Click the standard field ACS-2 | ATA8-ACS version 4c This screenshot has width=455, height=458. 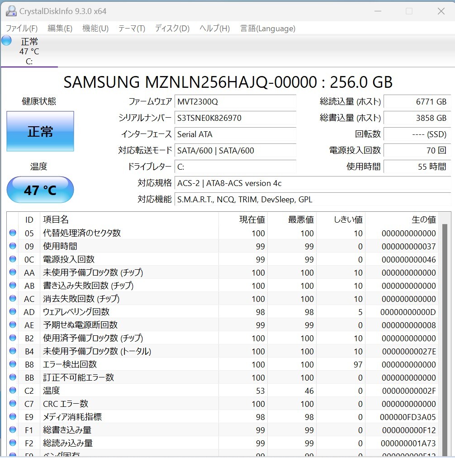[313, 183]
